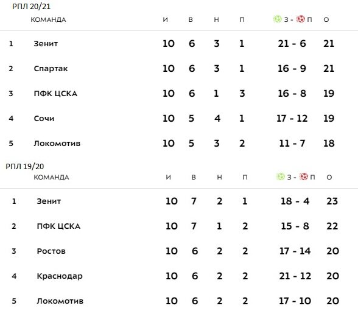
Task: Open Локомотив team in 20/21 table
Action: pos(57,144)
